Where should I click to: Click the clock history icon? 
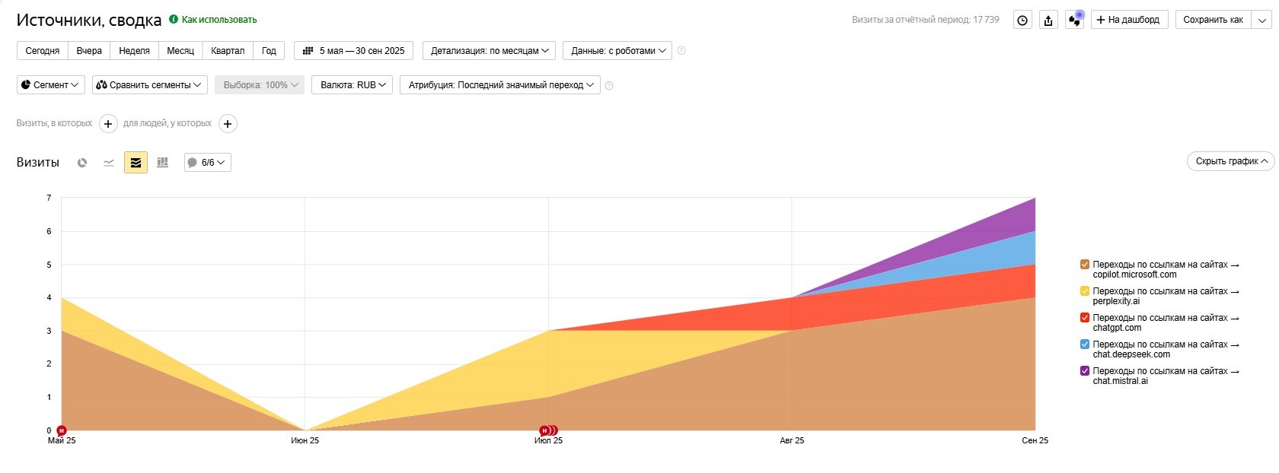1022,21
